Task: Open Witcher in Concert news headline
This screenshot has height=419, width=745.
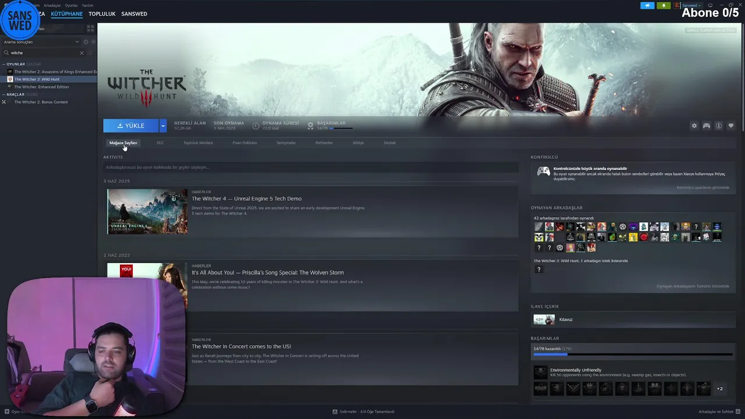Action: (241, 346)
